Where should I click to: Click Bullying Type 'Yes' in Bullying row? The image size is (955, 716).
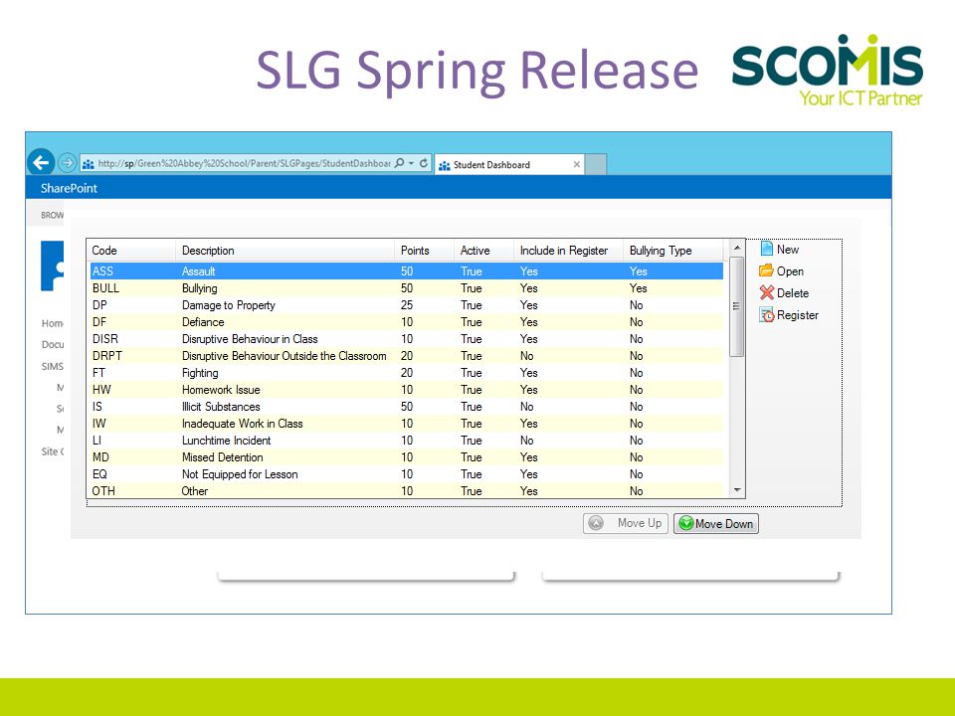pos(639,288)
